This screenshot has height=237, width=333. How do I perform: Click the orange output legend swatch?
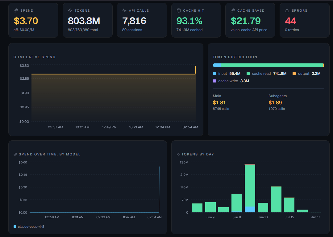[294, 74]
